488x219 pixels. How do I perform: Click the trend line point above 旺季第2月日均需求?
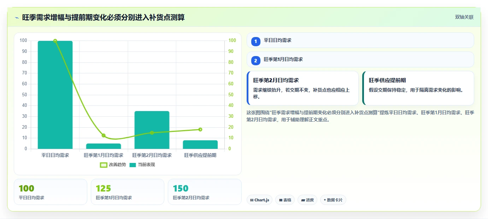click(152, 133)
